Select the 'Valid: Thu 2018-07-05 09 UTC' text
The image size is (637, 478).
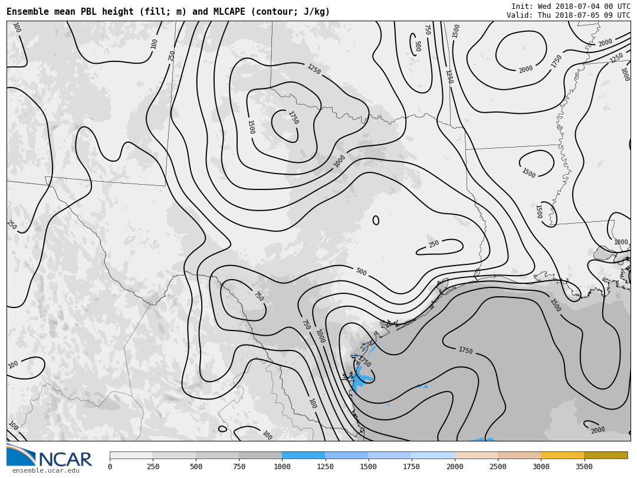tap(569, 15)
